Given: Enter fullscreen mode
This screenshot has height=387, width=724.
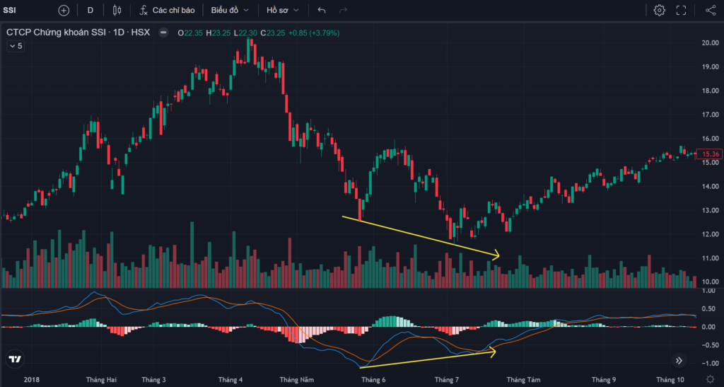Looking at the screenshot, I should tap(681, 10).
